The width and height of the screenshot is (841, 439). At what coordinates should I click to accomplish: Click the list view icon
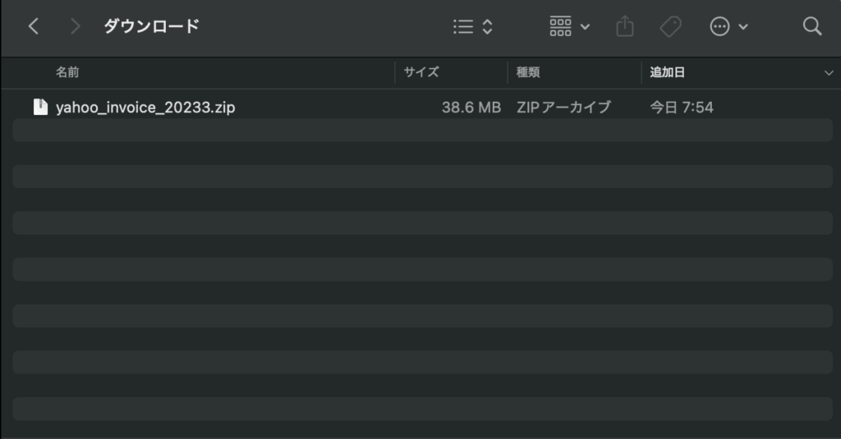pyautogui.click(x=463, y=27)
